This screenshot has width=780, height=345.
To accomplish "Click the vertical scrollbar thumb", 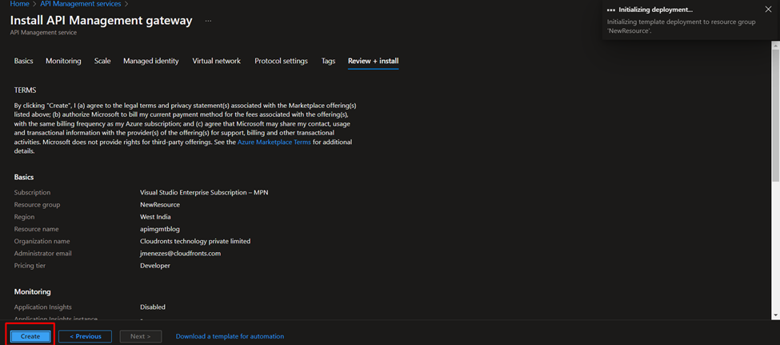I will 775,114.
